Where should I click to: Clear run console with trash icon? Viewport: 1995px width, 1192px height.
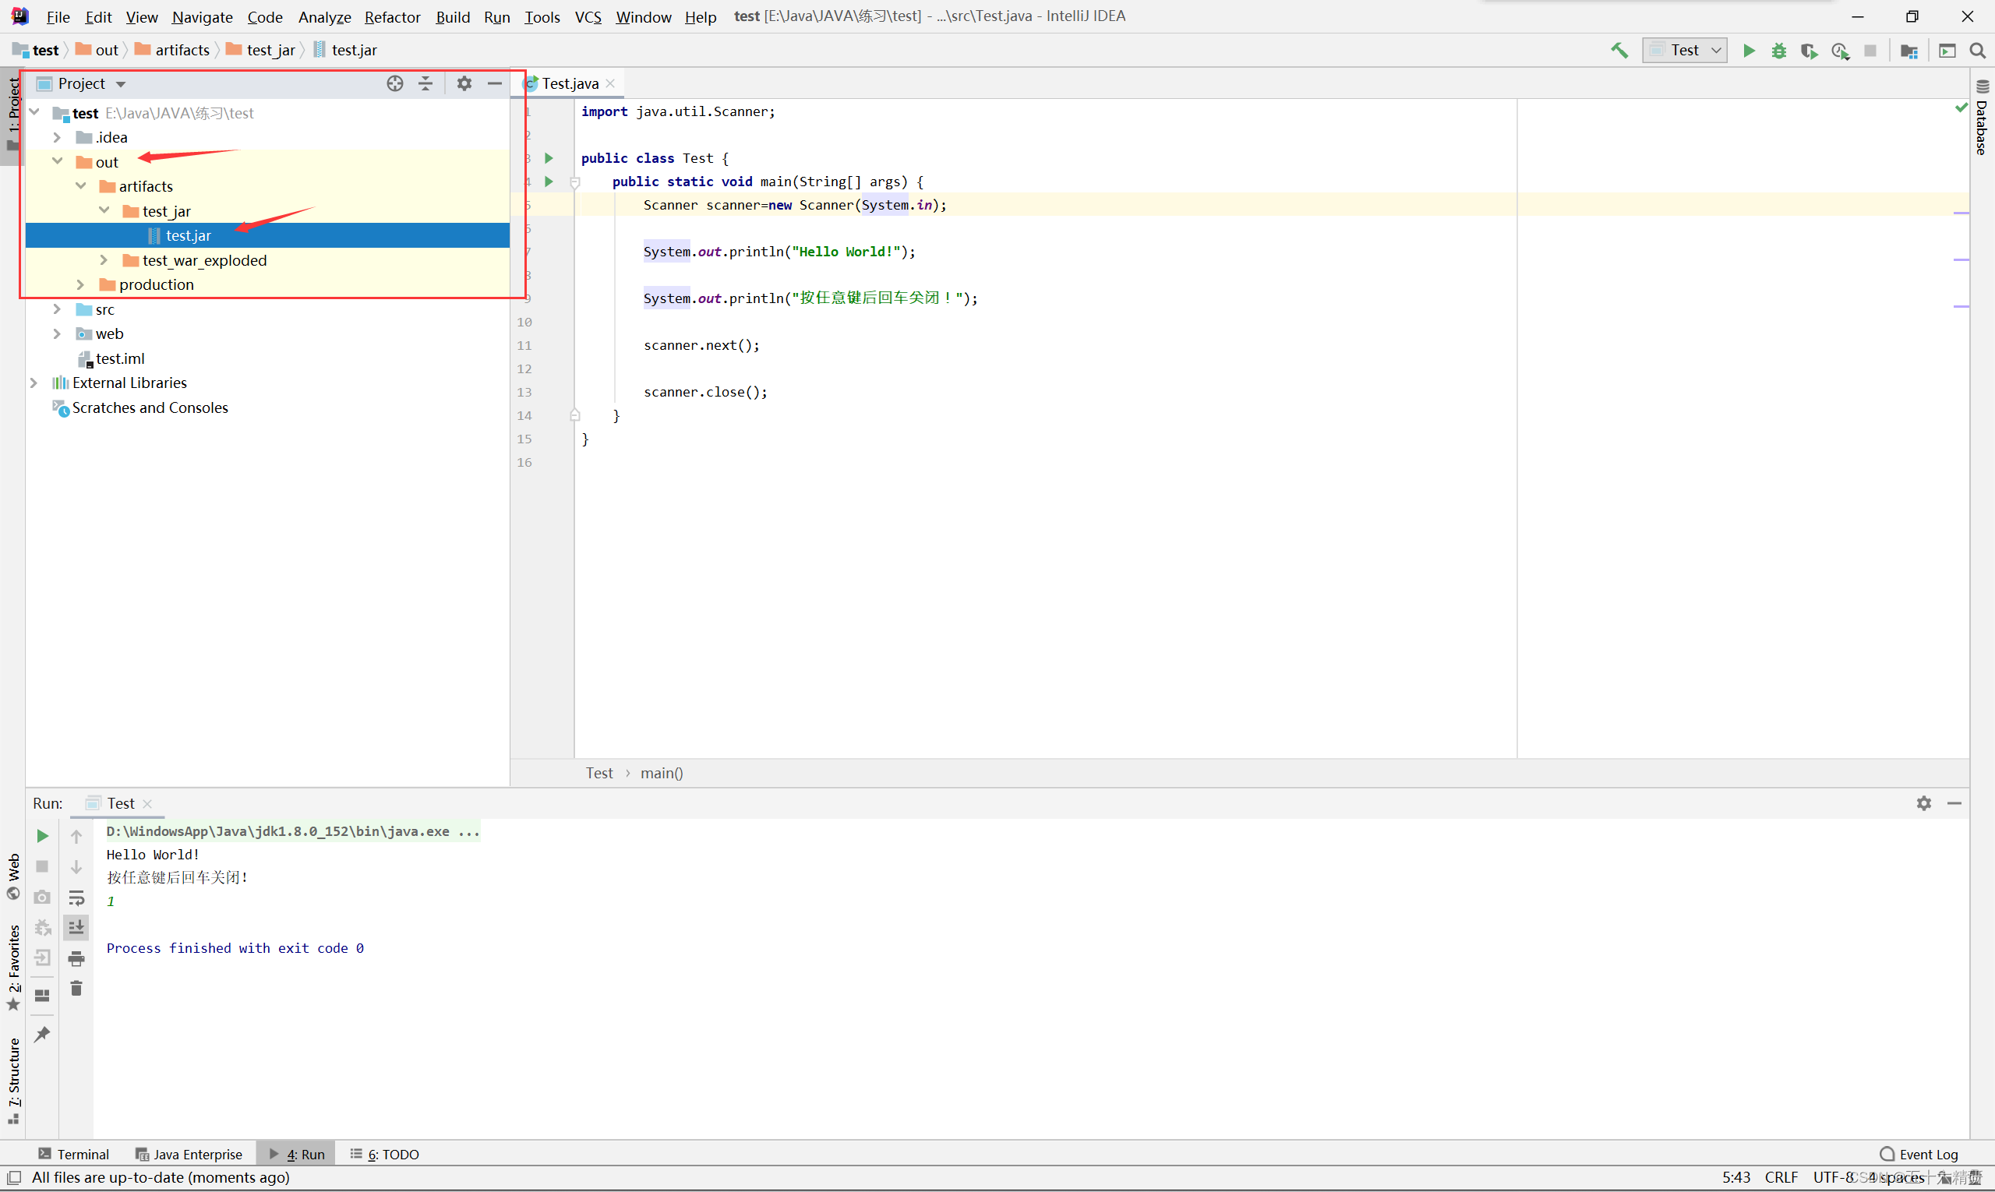point(76,989)
